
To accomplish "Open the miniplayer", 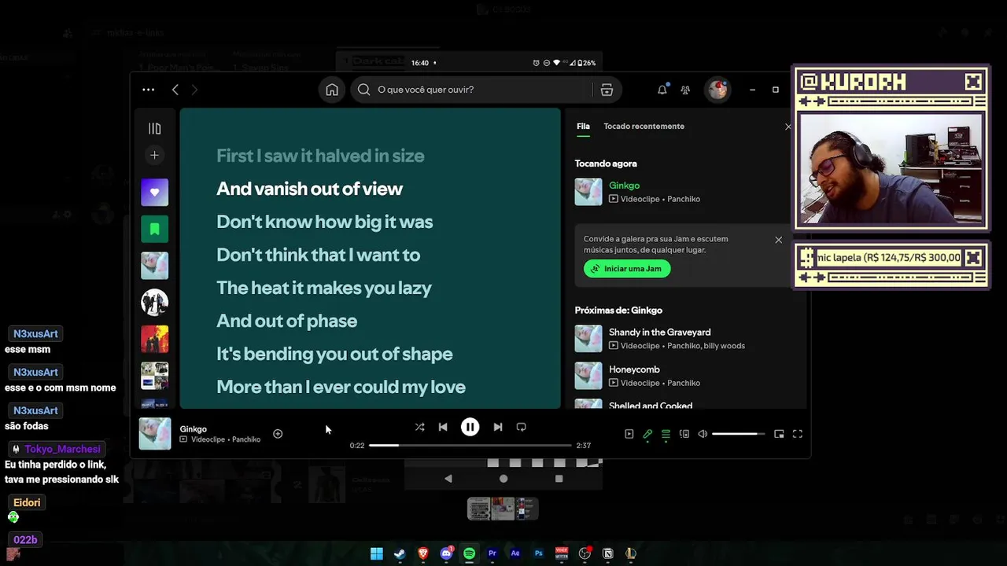I will coord(779,434).
